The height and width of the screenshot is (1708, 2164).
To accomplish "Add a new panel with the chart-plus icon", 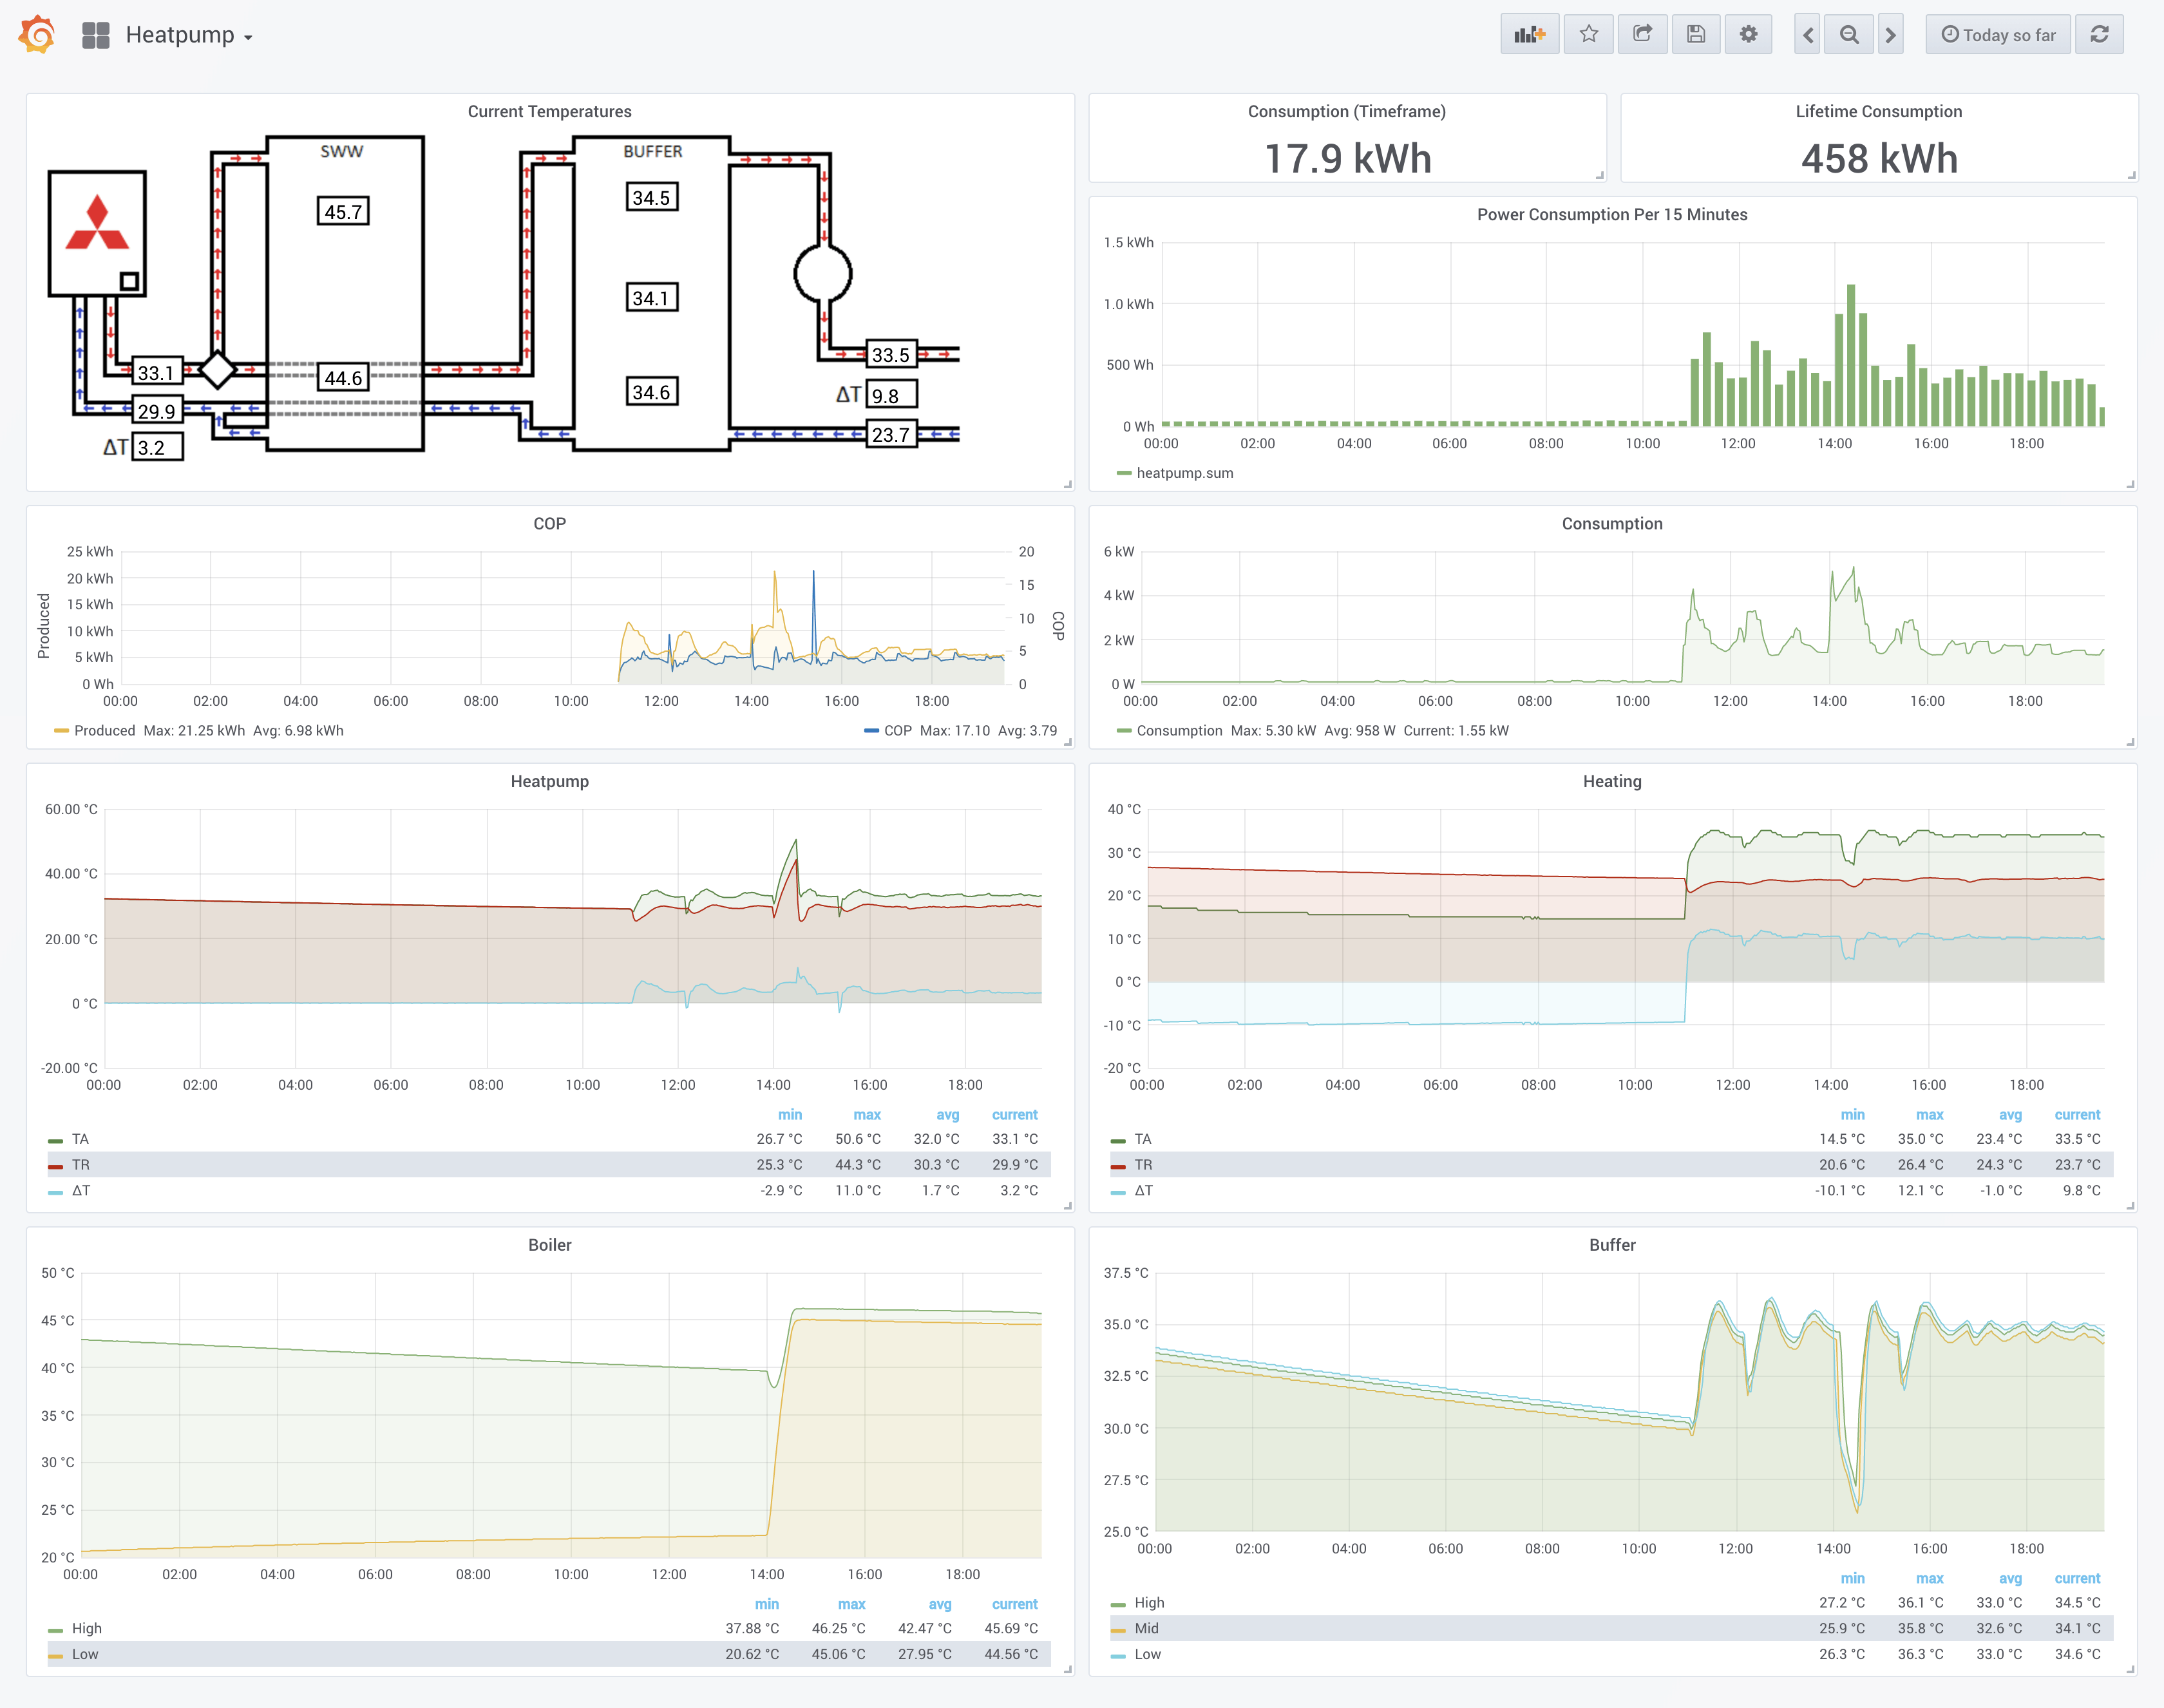I will pos(1529,35).
